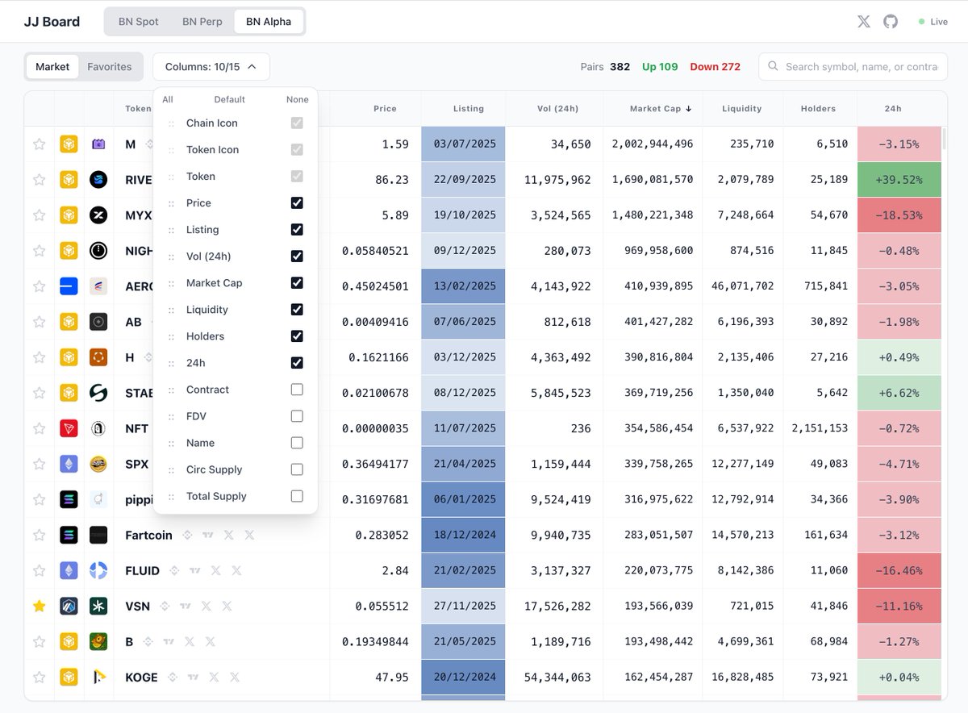Click the FLUID token logo
The image size is (968, 713).
tap(98, 570)
